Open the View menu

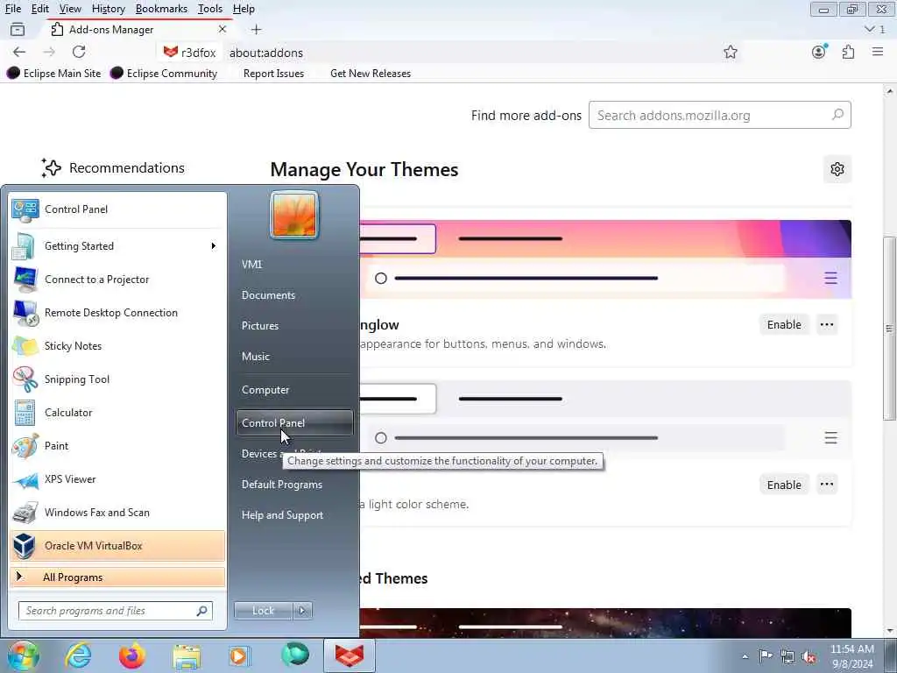tap(70, 9)
